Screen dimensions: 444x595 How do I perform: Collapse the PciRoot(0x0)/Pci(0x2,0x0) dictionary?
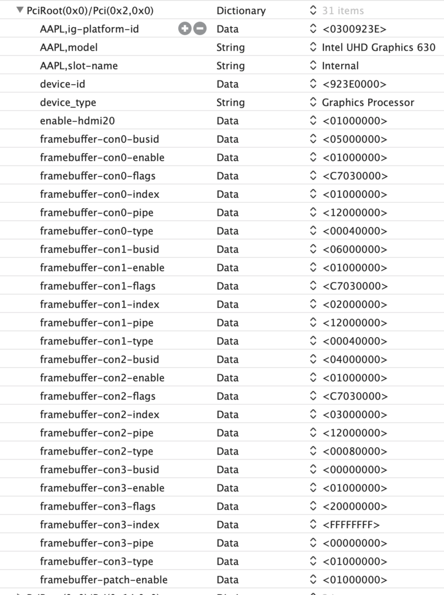(x=20, y=10)
